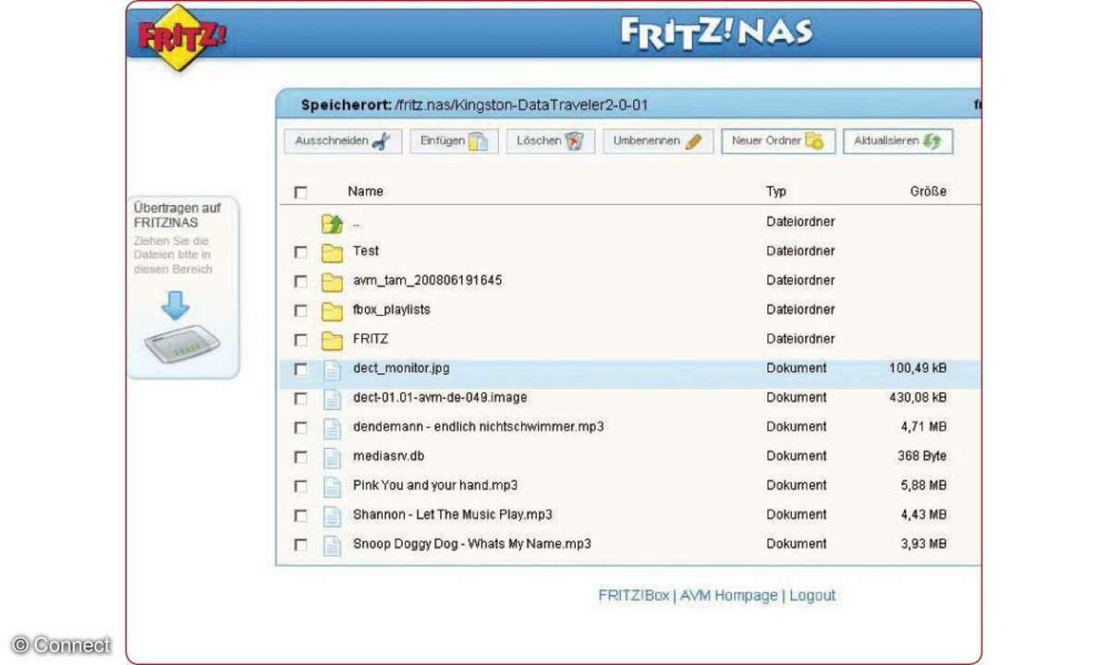This screenshot has height=665, width=1109.
Task: Refresh the list with Aktualisieren
Action: (x=897, y=141)
